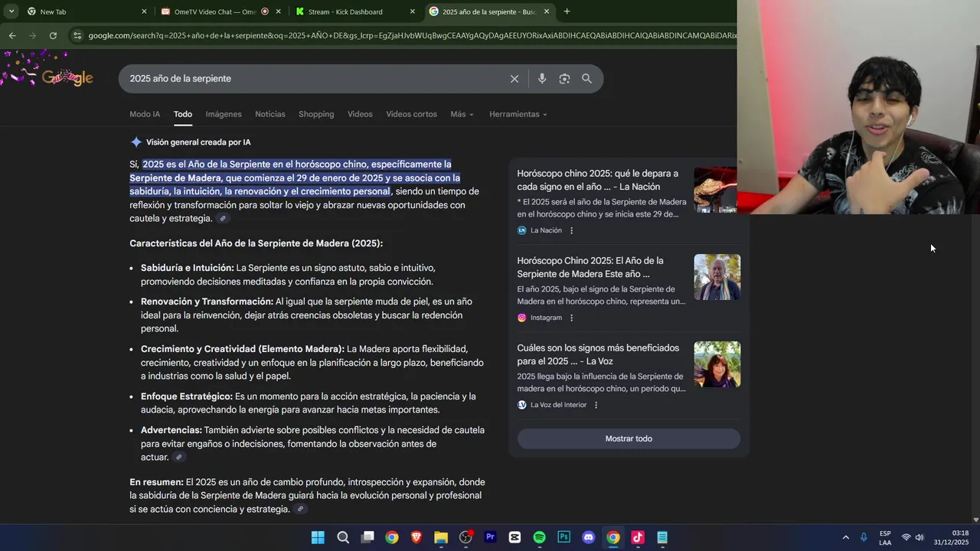Click the Google logo

click(67, 77)
